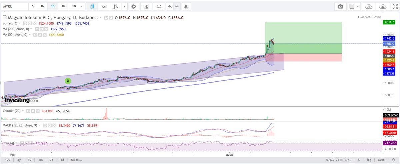Open MACD (12, 26, close, 9) dropdown arrow
Image resolution: width=400 pixels, height=164 pixels.
click(x=39, y=125)
